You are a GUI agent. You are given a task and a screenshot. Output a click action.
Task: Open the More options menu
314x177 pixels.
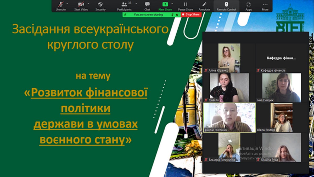click(265, 6)
